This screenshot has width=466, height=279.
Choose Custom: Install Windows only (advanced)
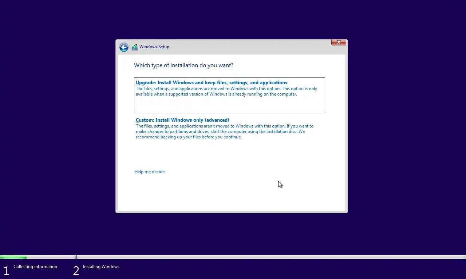click(x=229, y=129)
